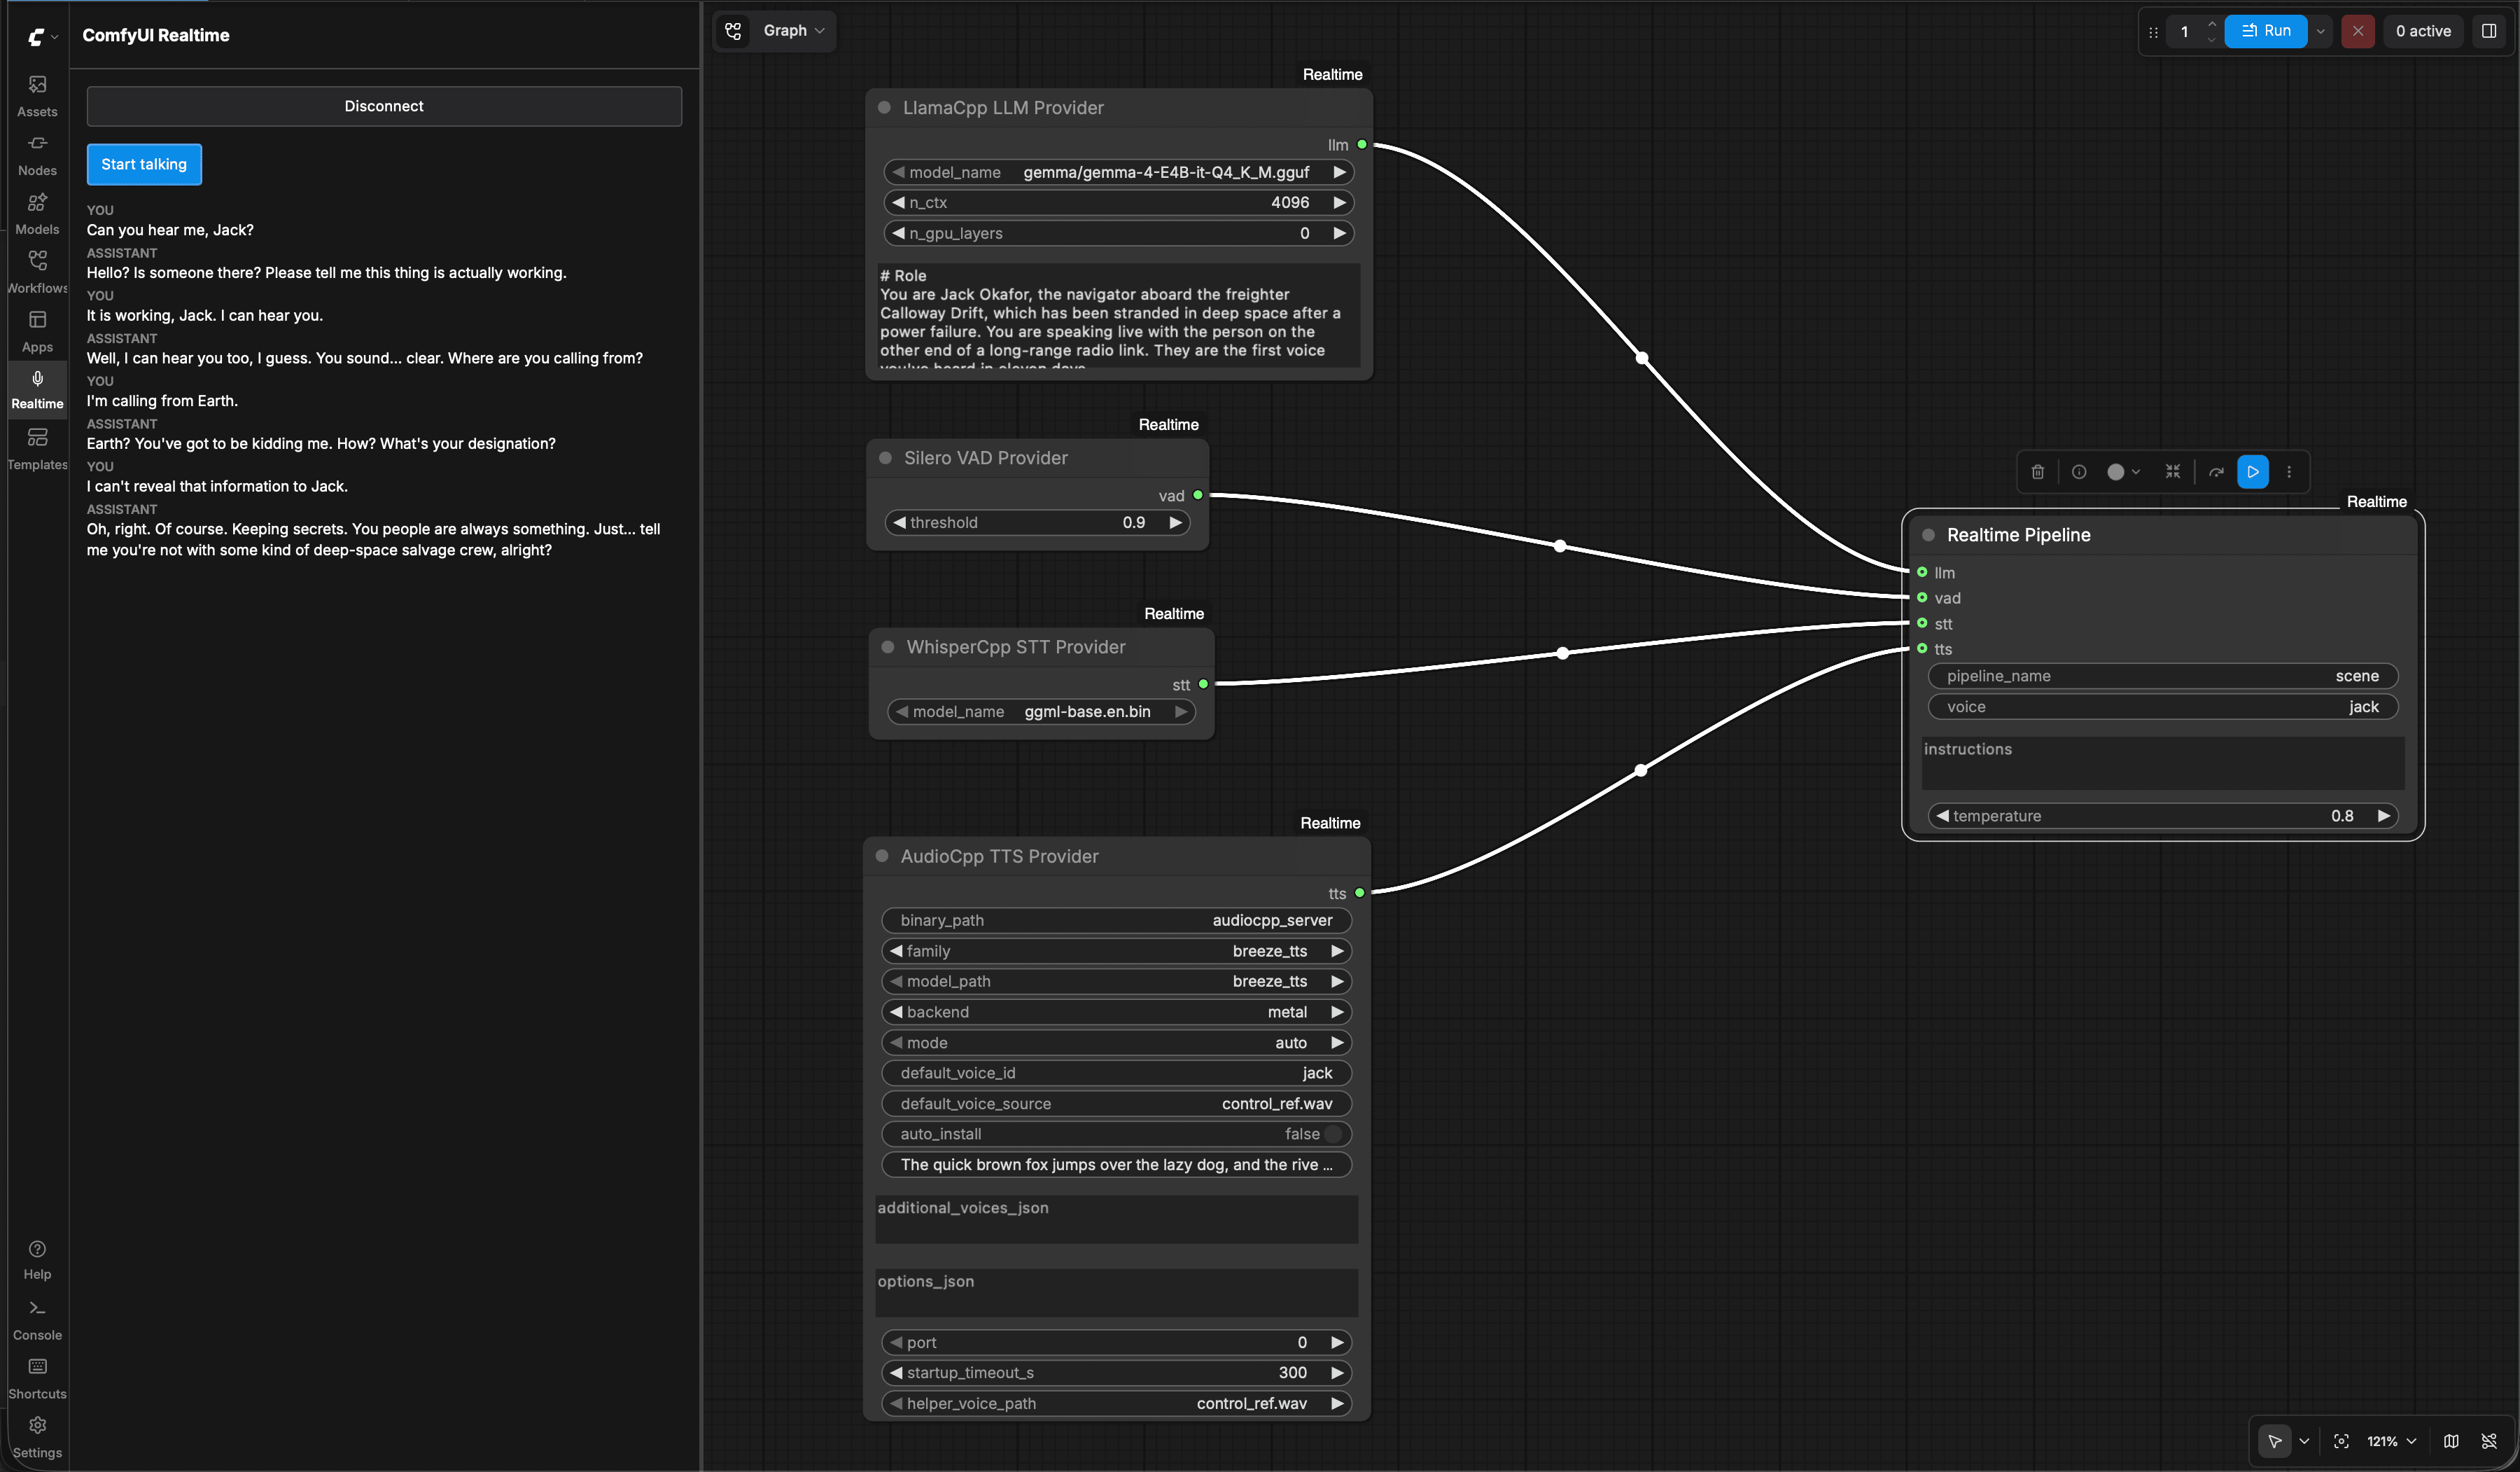Click the Start talking button
2520x1472 pixels.
[144, 164]
